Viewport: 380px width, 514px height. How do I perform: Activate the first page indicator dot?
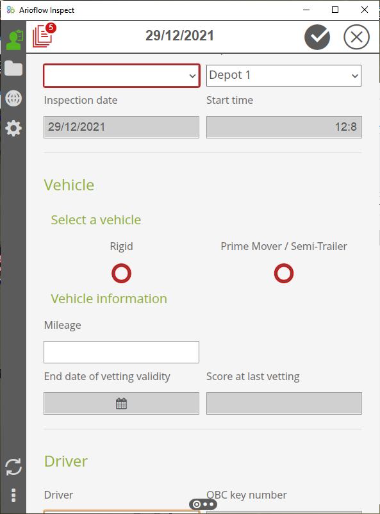(196, 504)
